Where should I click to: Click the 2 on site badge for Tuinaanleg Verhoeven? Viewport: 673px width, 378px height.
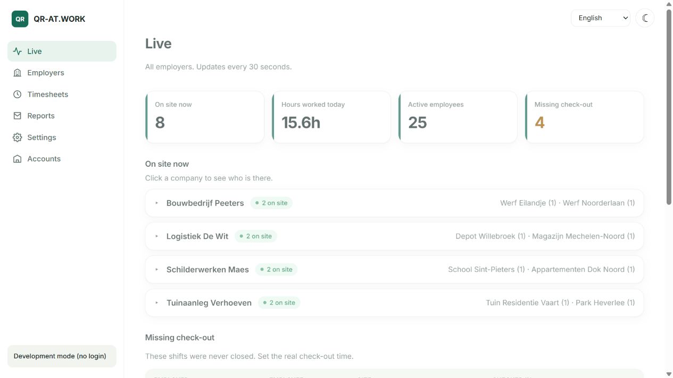coord(279,303)
